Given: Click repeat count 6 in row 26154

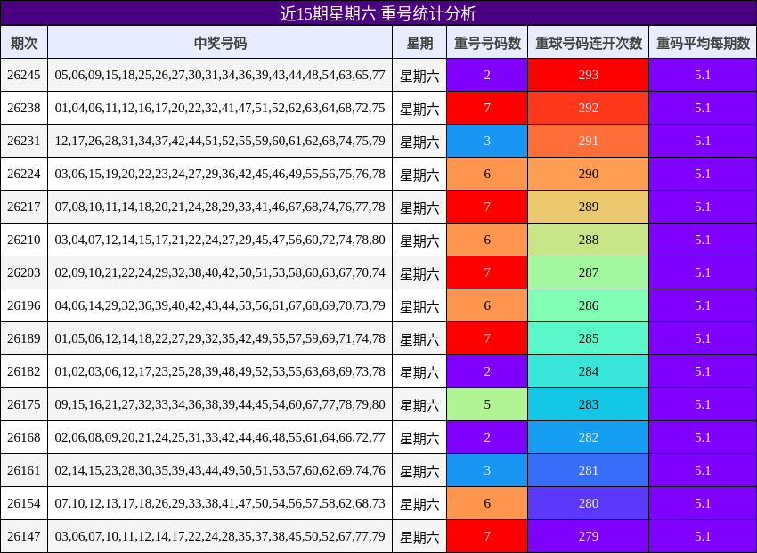Looking at the screenshot, I should [487, 503].
